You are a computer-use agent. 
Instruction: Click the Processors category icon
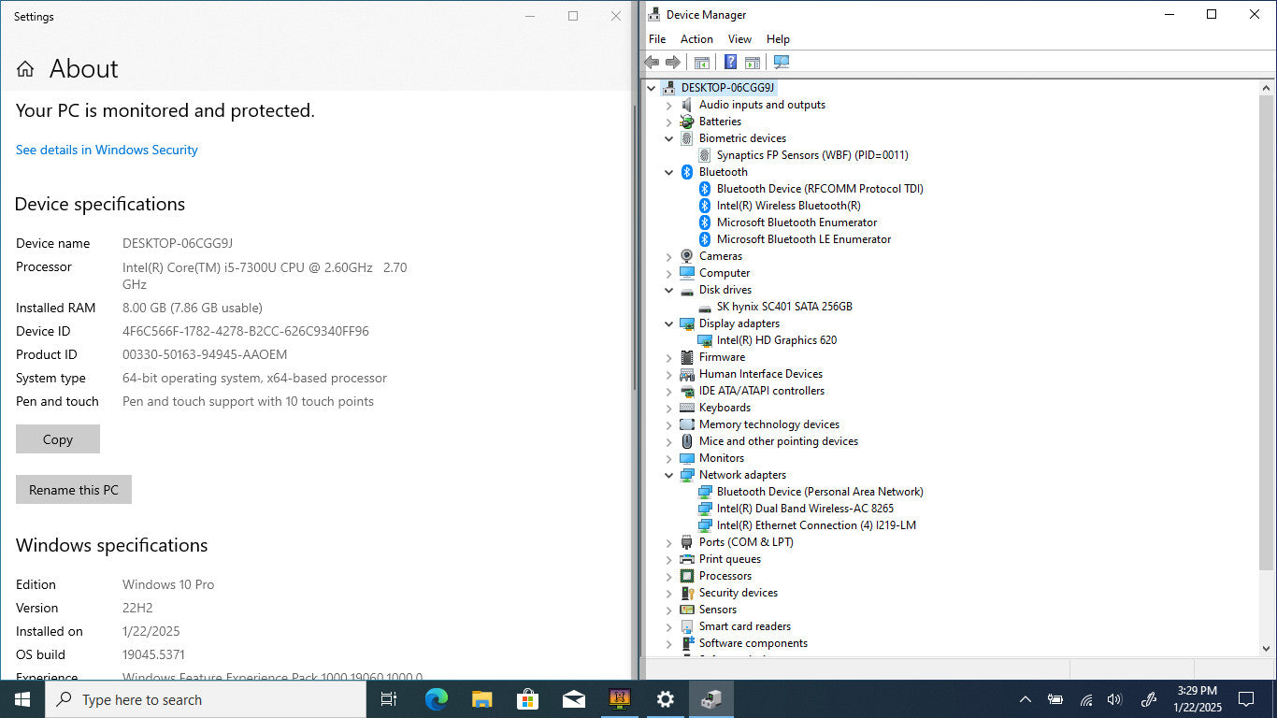pos(687,576)
